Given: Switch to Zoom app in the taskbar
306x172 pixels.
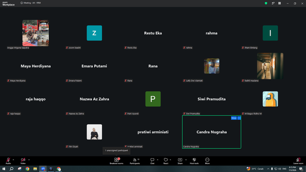Looking at the screenshot, I should point(43,169).
